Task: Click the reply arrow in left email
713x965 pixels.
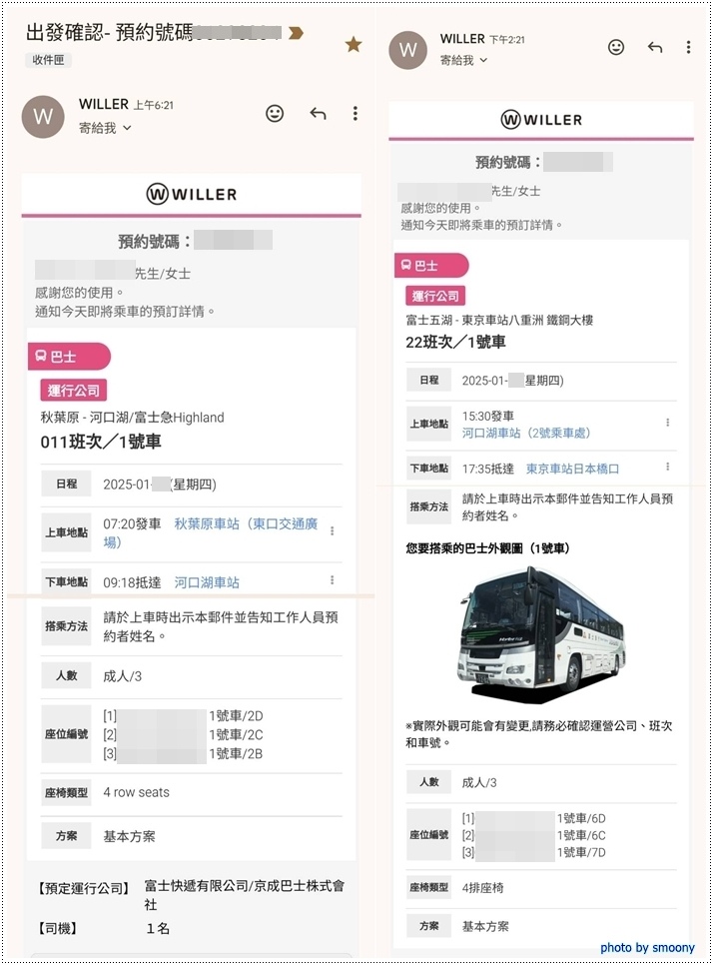Action: 318,113
